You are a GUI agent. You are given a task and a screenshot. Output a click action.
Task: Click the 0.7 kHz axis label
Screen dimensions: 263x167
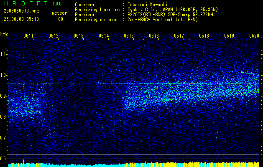coord(3,138)
